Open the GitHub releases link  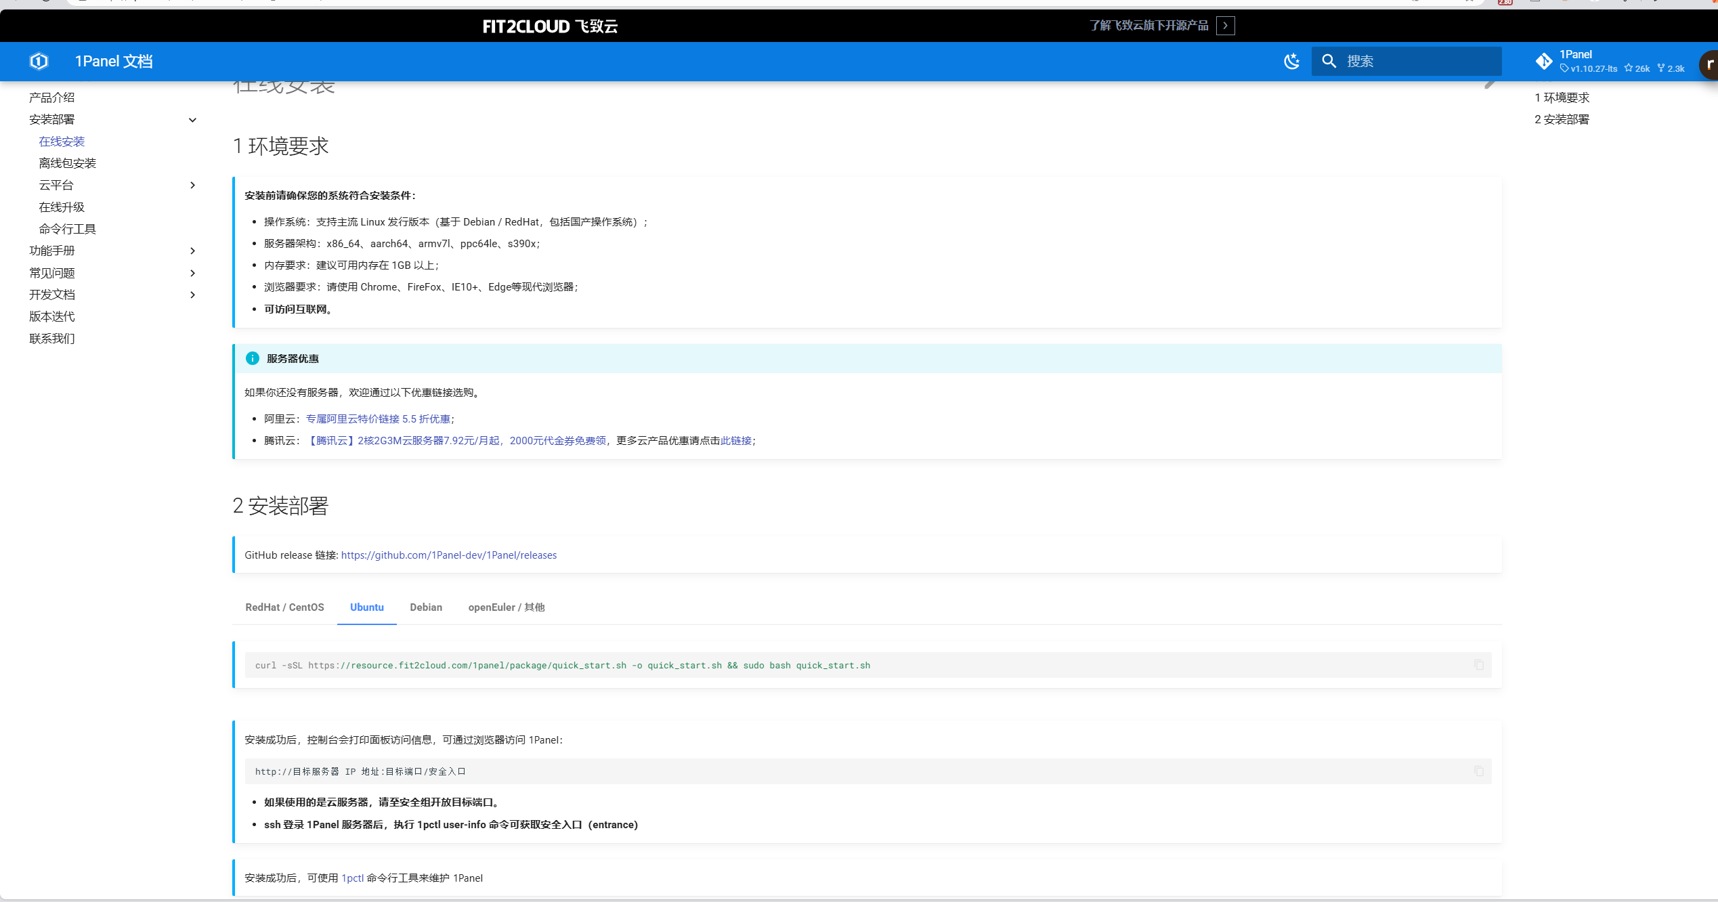449,555
